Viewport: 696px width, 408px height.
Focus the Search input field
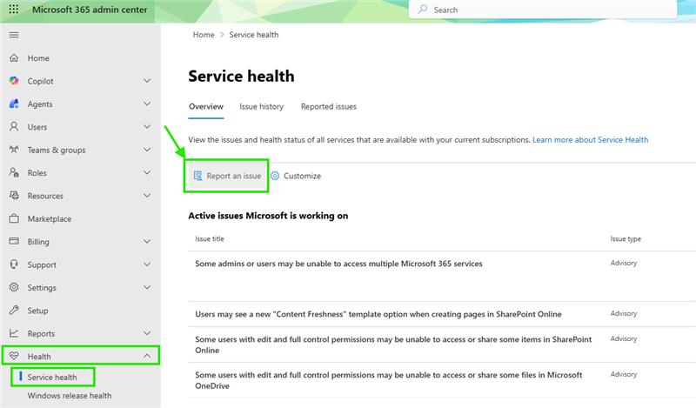pyautogui.click(x=542, y=10)
